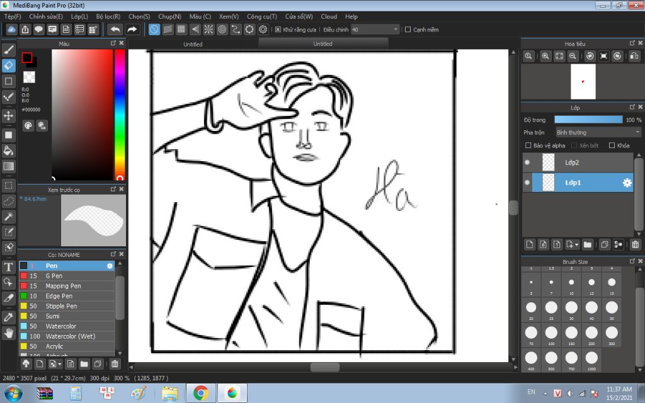Viewport: 645px width, 403px height.
Task: Select the Edge Pen brush
Action: (x=67, y=296)
